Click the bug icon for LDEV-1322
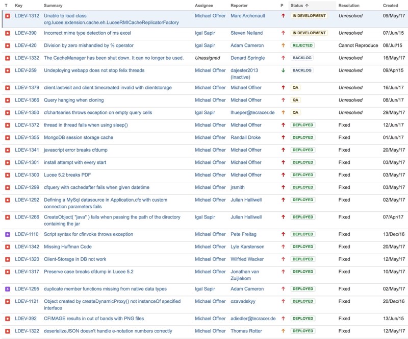This screenshot has width=408, height=339. [8, 331]
